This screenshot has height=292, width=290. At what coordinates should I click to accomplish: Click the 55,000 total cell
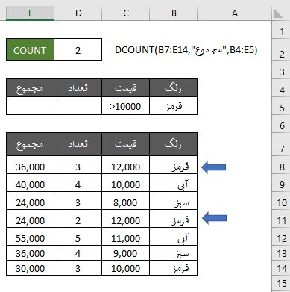pos(30,238)
